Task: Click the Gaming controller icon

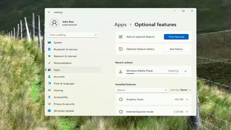Action: (49, 90)
